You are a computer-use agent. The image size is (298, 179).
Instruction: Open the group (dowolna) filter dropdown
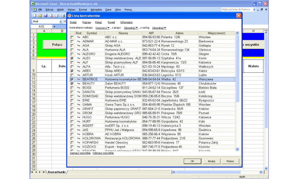[x=131, y=28]
